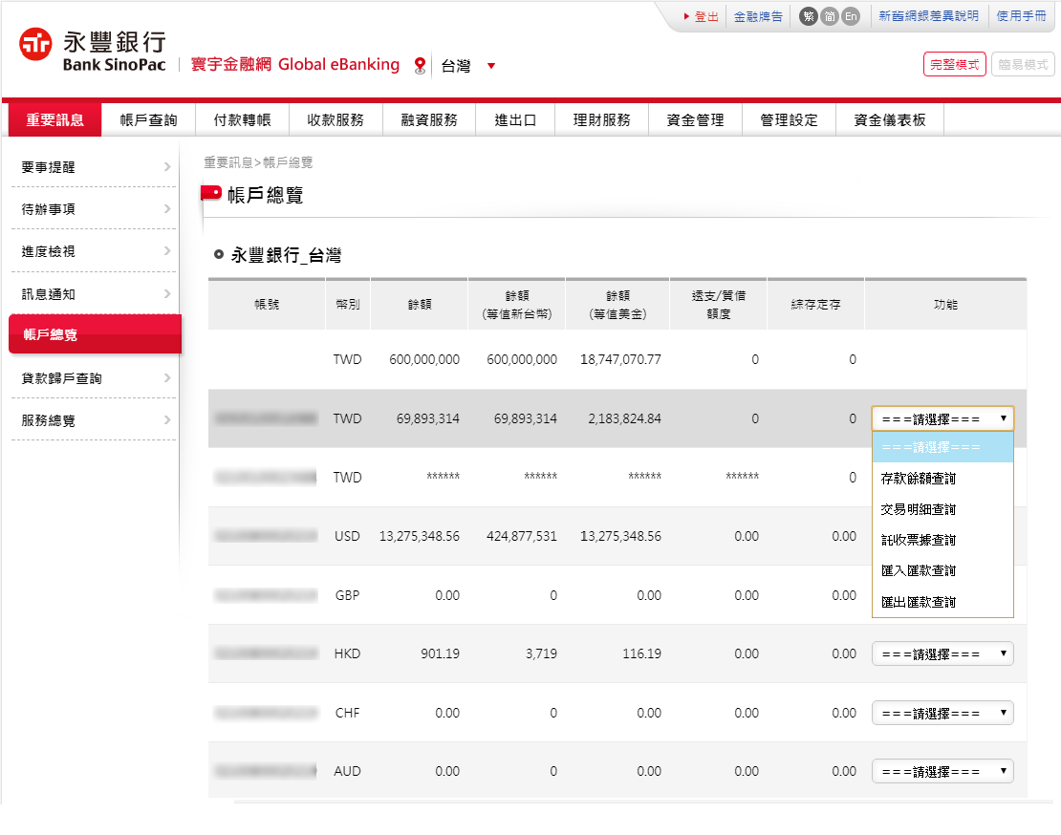
Task: Open the 進出口 main tab
Action: (x=515, y=120)
